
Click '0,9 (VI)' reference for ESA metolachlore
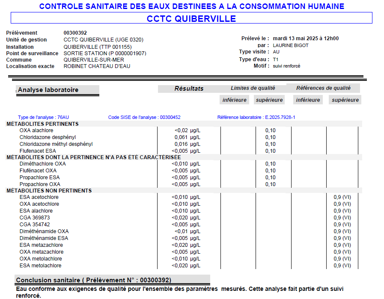pos(342,266)
